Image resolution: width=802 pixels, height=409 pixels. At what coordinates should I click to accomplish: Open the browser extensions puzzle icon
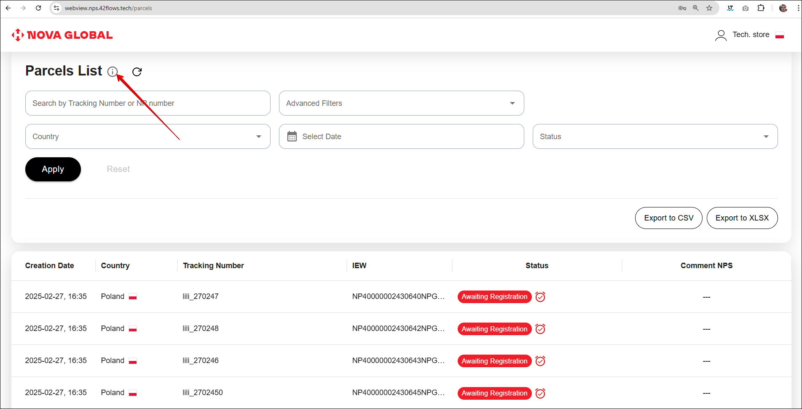761,8
